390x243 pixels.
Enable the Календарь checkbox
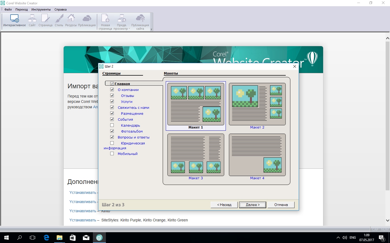coord(112,125)
